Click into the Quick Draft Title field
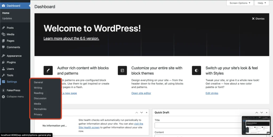Viewport: 273px width, 137px height. (x=197, y=125)
